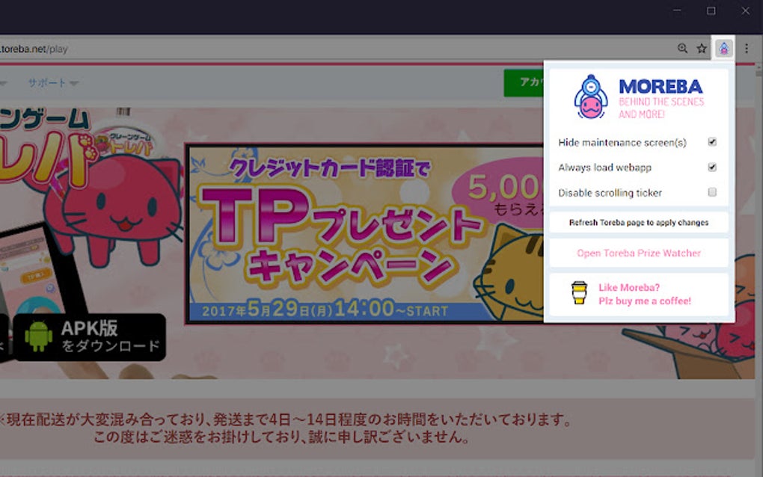Open the zoom magnifier icon in address bar
Image resolution: width=763 pixels, height=477 pixels.
coord(682,48)
